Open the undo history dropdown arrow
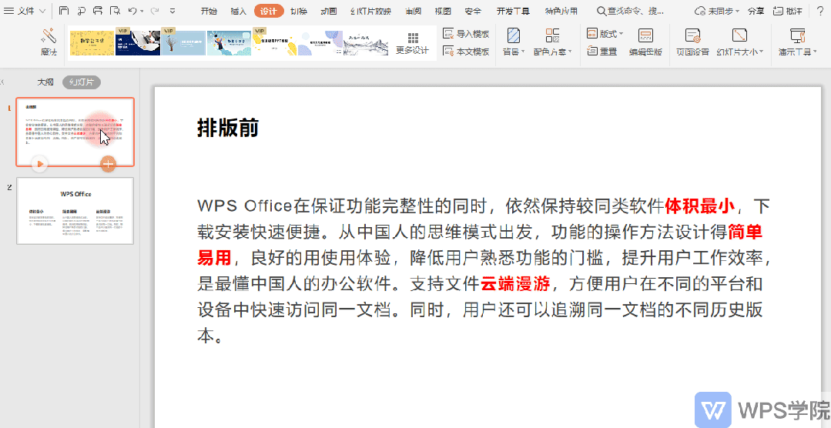Image resolution: width=831 pixels, height=428 pixels. click(142, 11)
